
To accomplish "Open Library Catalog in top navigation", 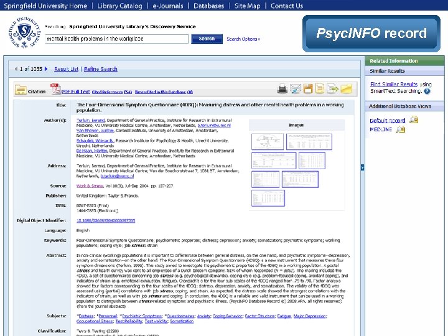I will pos(119,6).
